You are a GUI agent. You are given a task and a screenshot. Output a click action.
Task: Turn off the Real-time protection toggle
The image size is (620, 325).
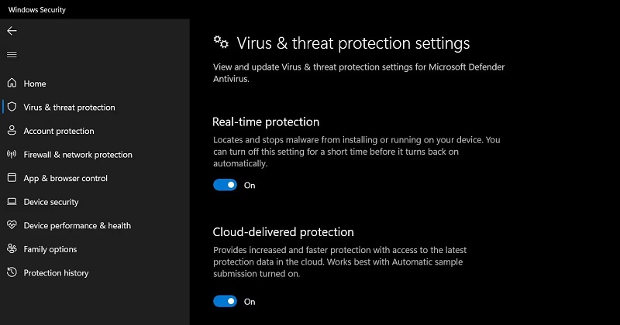226,185
